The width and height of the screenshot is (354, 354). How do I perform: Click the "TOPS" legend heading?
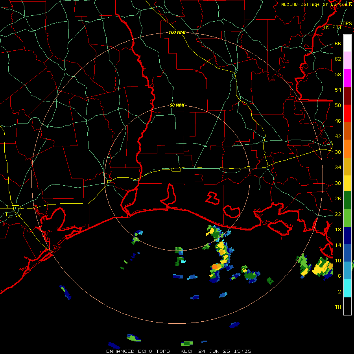click(x=346, y=23)
